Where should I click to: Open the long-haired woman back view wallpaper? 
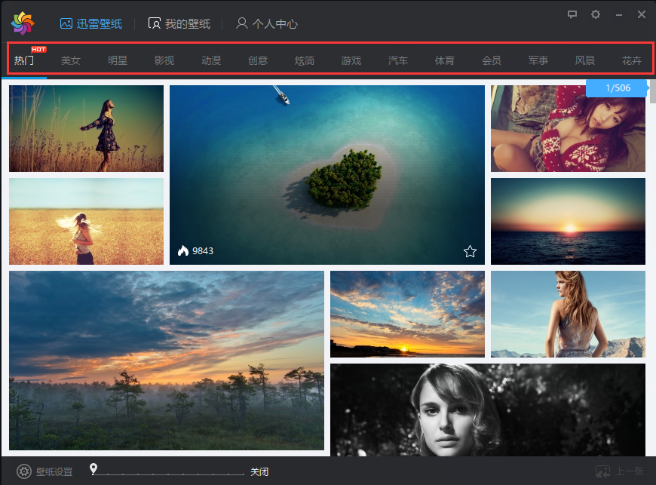[x=568, y=314]
